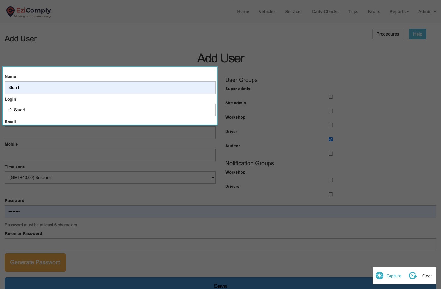
Task: Click the Super admin label
Action: (238, 89)
